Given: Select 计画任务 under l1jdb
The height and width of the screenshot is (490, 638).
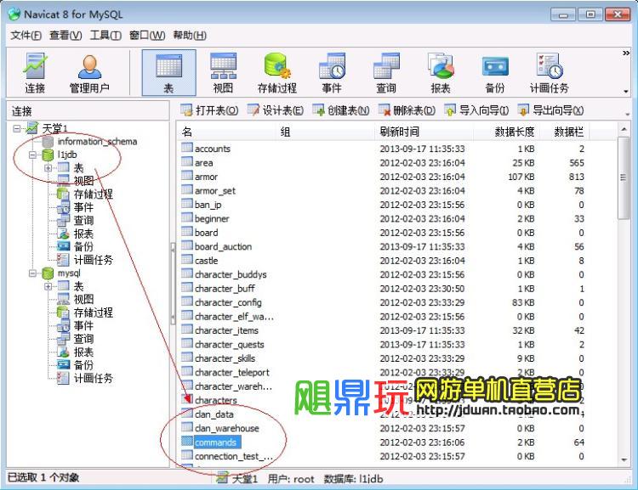Looking at the screenshot, I should 94,260.
